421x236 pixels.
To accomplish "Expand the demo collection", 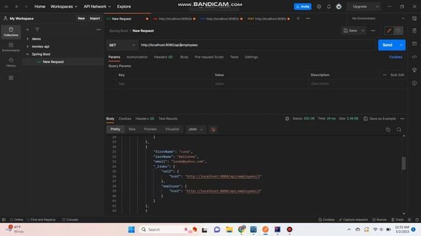I will click(28, 39).
